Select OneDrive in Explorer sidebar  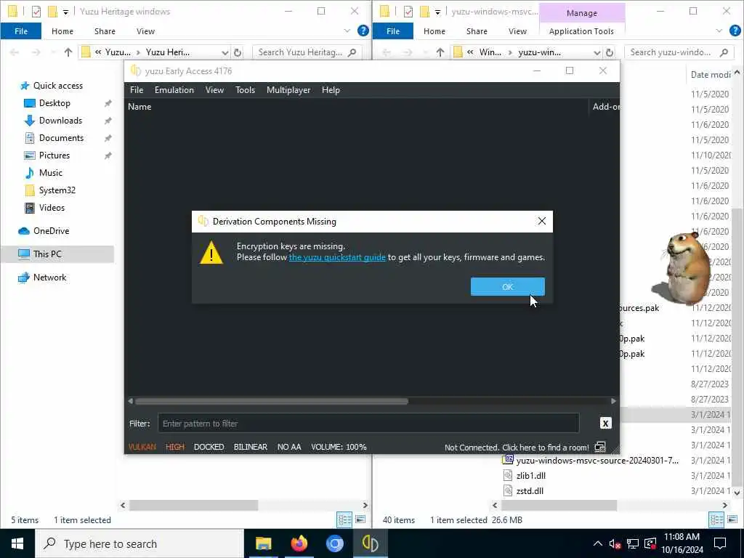(51, 231)
